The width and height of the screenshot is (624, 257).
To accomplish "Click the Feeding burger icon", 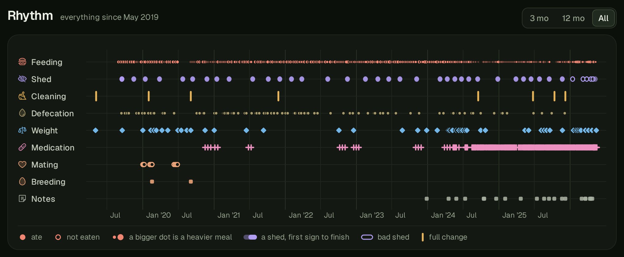I will point(22,62).
